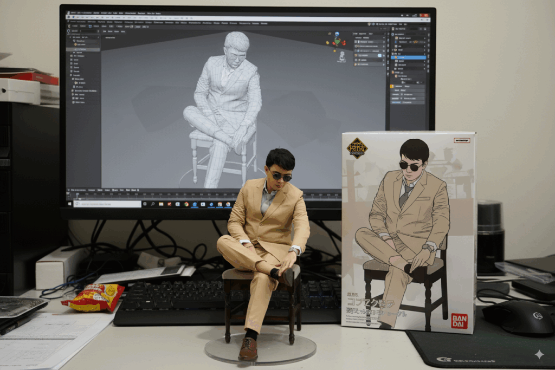Viewport: 555px width, 370px height.
Task: Click the blue Z axis on navigation gizmo
Action: [x=337, y=34]
